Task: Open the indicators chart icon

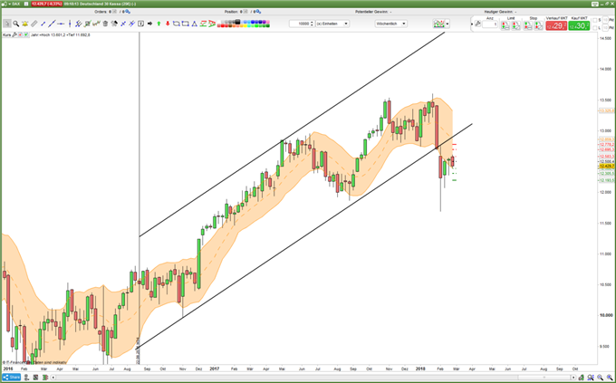Action: [x=438, y=24]
